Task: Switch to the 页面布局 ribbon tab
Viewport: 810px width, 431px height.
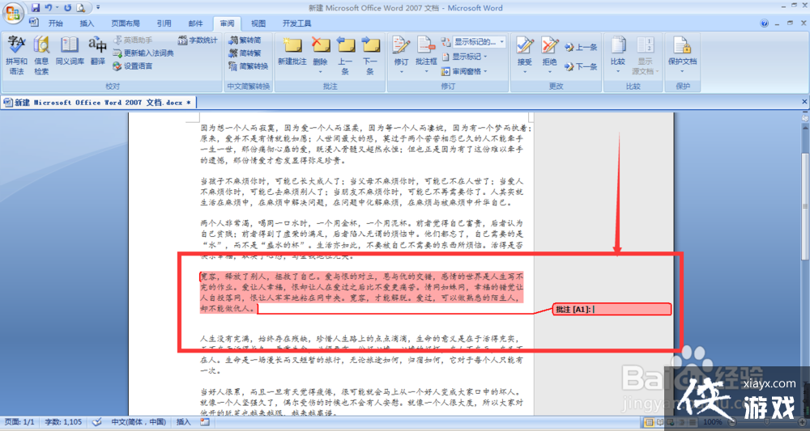Action: (x=125, y=23)
